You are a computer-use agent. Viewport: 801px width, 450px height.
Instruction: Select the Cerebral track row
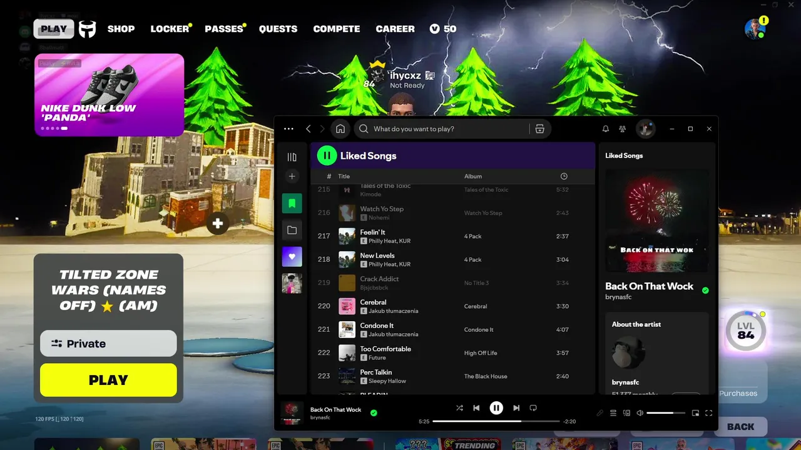(x=452, y=306)
